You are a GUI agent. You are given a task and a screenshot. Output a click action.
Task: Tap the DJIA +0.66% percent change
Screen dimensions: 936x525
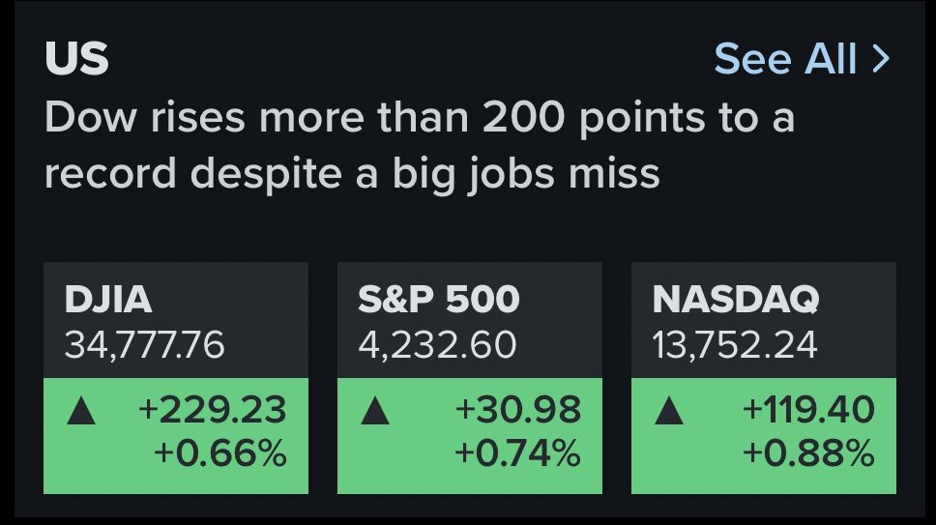click(219, 452)
